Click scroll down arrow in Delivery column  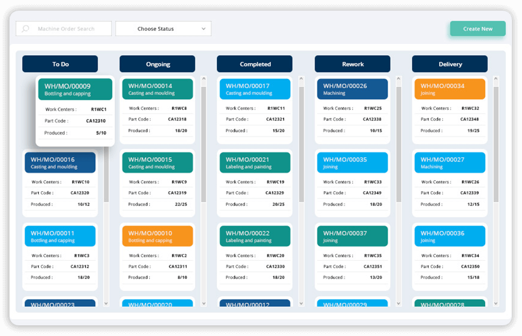coord(496,303)
